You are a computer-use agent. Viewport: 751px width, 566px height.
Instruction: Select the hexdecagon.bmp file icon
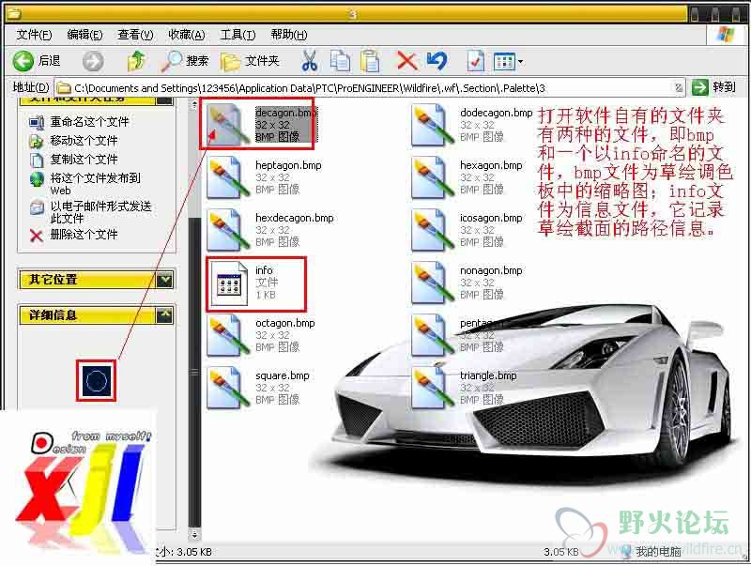click(229, 230)
